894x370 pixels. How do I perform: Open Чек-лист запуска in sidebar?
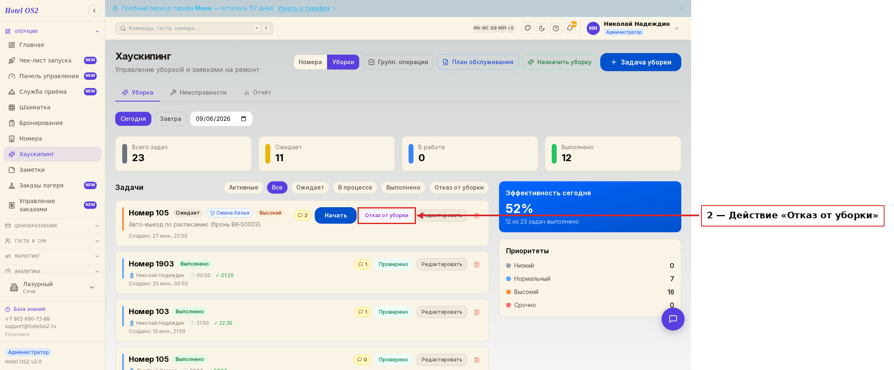pyautogui.click(x=52, y=60)
